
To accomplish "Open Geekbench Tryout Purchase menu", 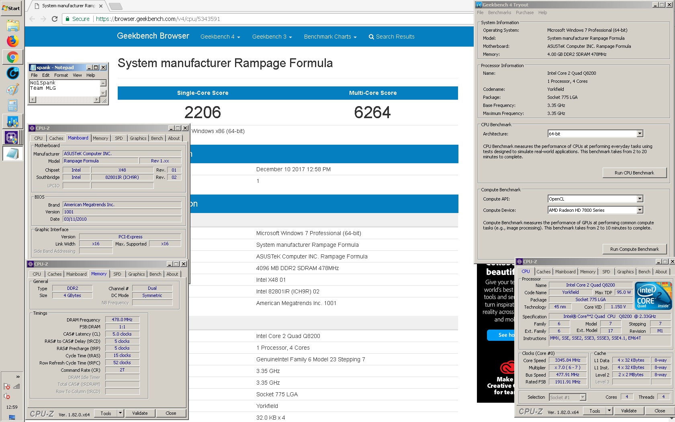I will click(525, 12).
